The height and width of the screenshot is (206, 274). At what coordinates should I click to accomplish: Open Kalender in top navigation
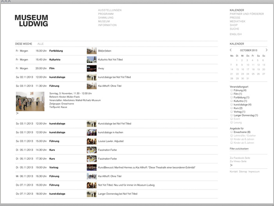[237, 10]
